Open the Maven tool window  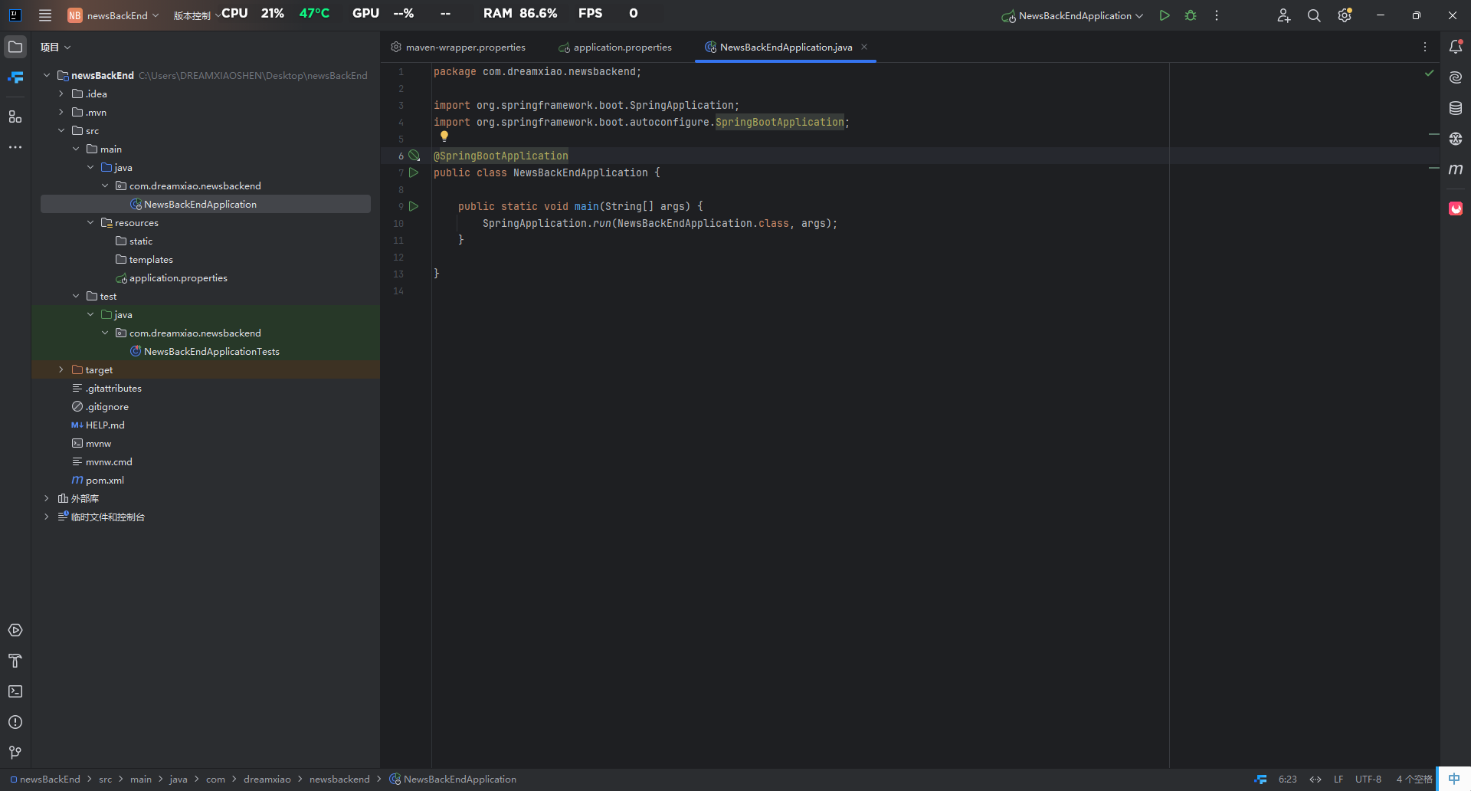(1456, 169)
